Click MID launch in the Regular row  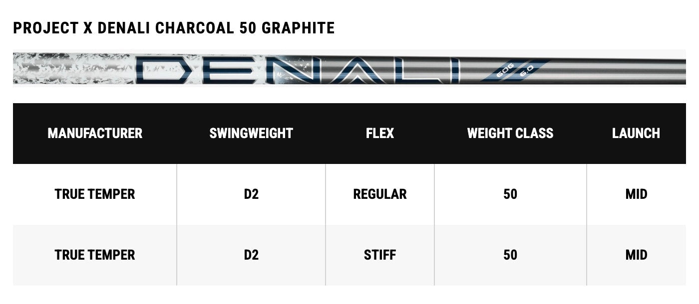pos(636,194)
